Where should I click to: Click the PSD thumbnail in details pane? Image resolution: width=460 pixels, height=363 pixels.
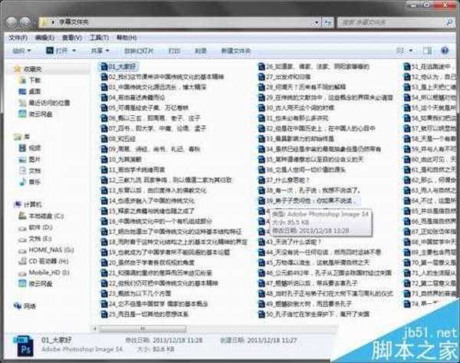pyautogui.click(x=24, y=346)
